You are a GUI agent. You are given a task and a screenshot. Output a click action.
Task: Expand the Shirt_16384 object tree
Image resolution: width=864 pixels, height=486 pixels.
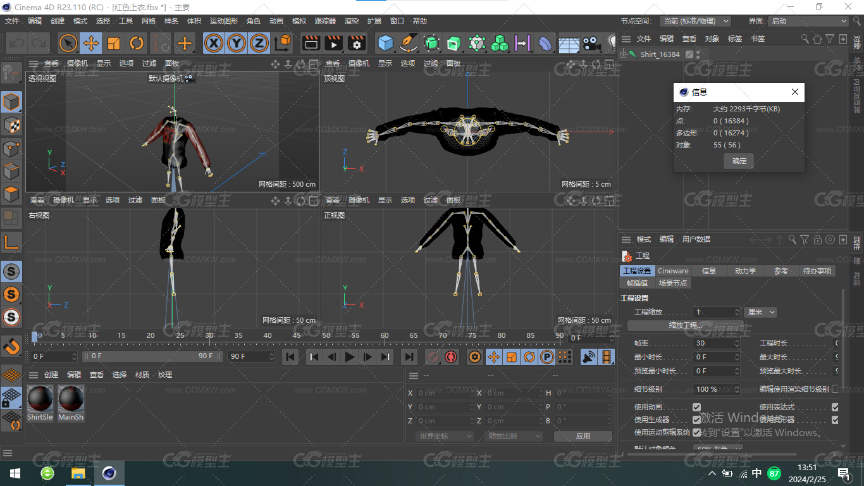622,54
